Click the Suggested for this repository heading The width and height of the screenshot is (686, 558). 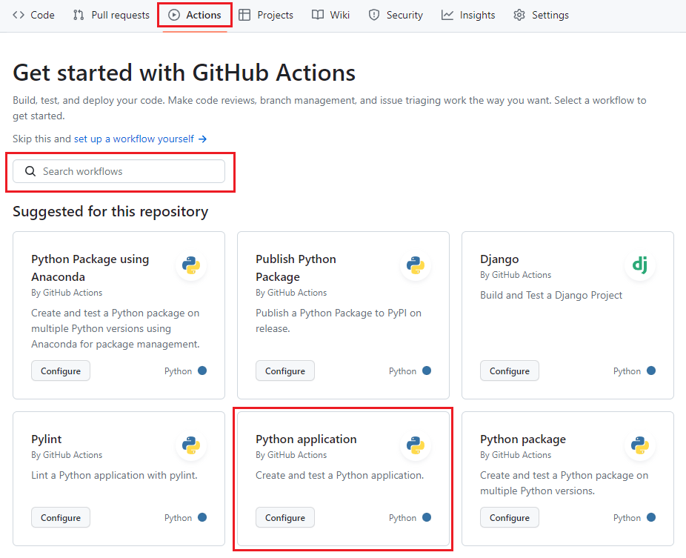point(110,211)
